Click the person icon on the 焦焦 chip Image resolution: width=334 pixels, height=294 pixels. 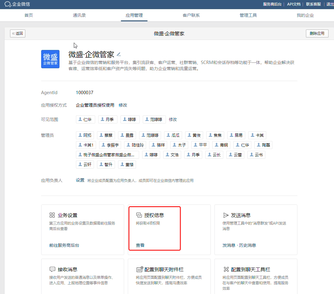(x=210, y=135)
